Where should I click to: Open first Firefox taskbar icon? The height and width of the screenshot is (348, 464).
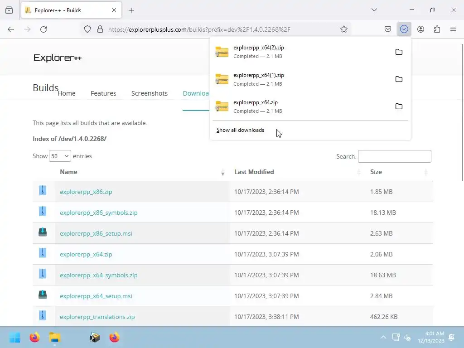coord(34,337)
